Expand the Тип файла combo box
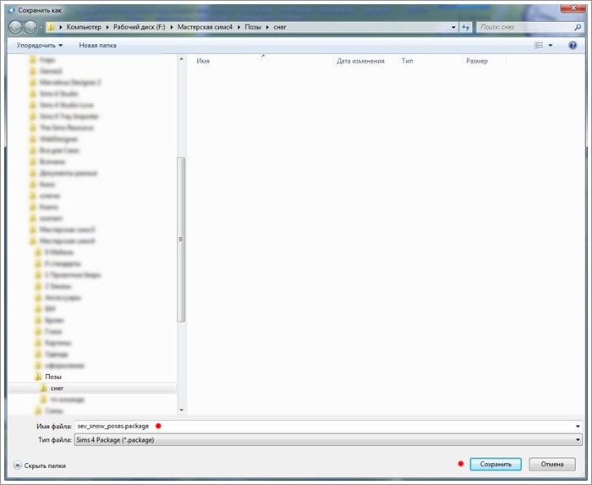Viewport: 592px width, 485px height. pyautogui.click(x=578, y=440)
